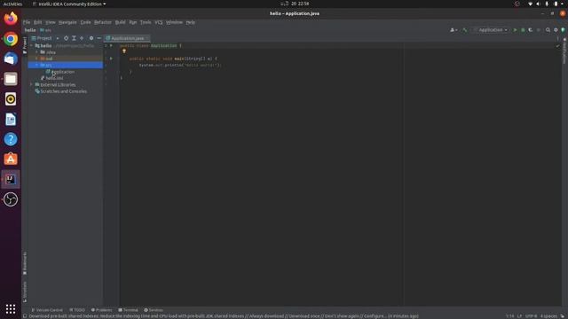
Task: Expand External Libraries node
Action: [32, 85]
